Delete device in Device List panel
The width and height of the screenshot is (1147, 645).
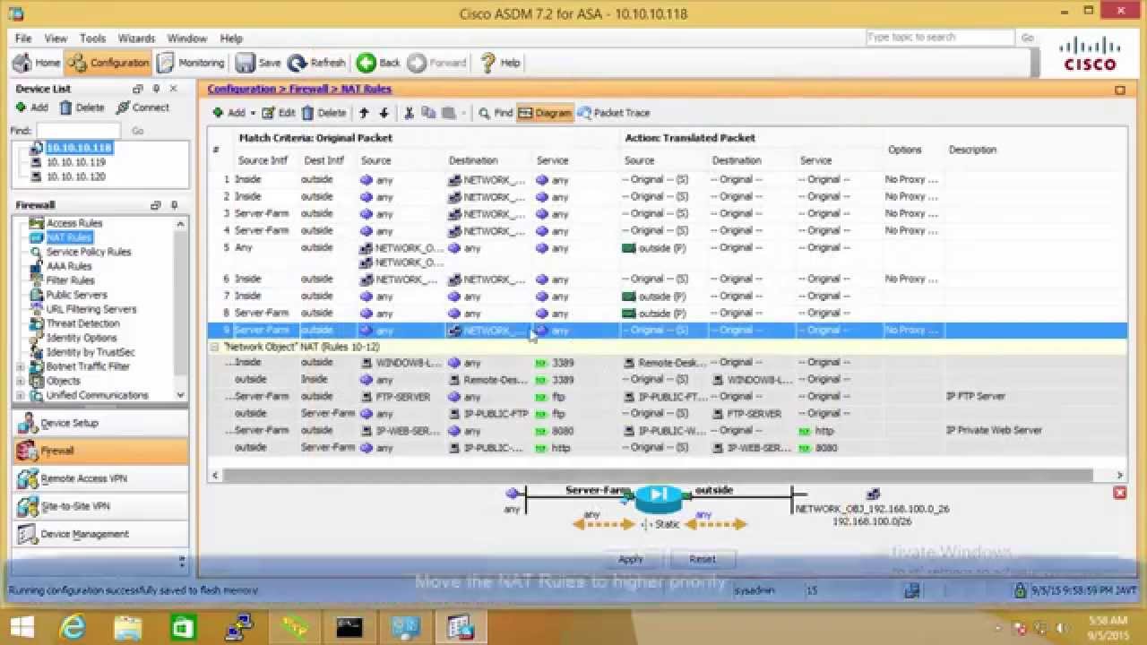82,107
